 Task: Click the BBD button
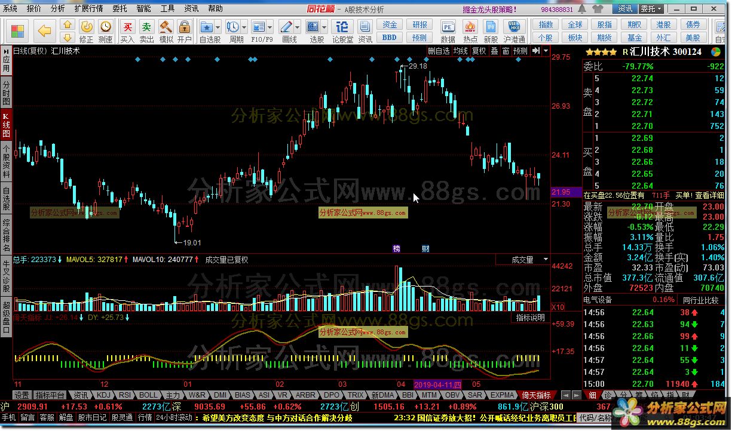coord(390,37)
